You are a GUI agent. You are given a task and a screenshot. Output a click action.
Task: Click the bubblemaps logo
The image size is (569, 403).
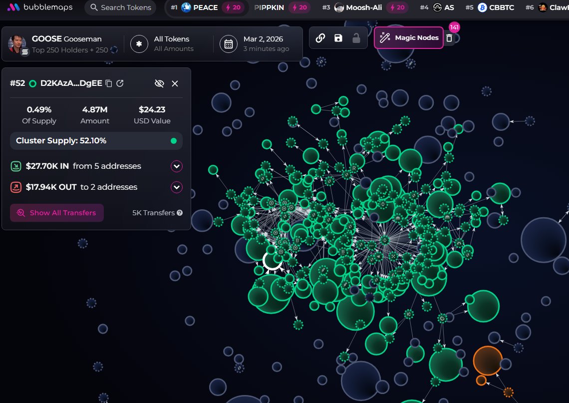40,7
